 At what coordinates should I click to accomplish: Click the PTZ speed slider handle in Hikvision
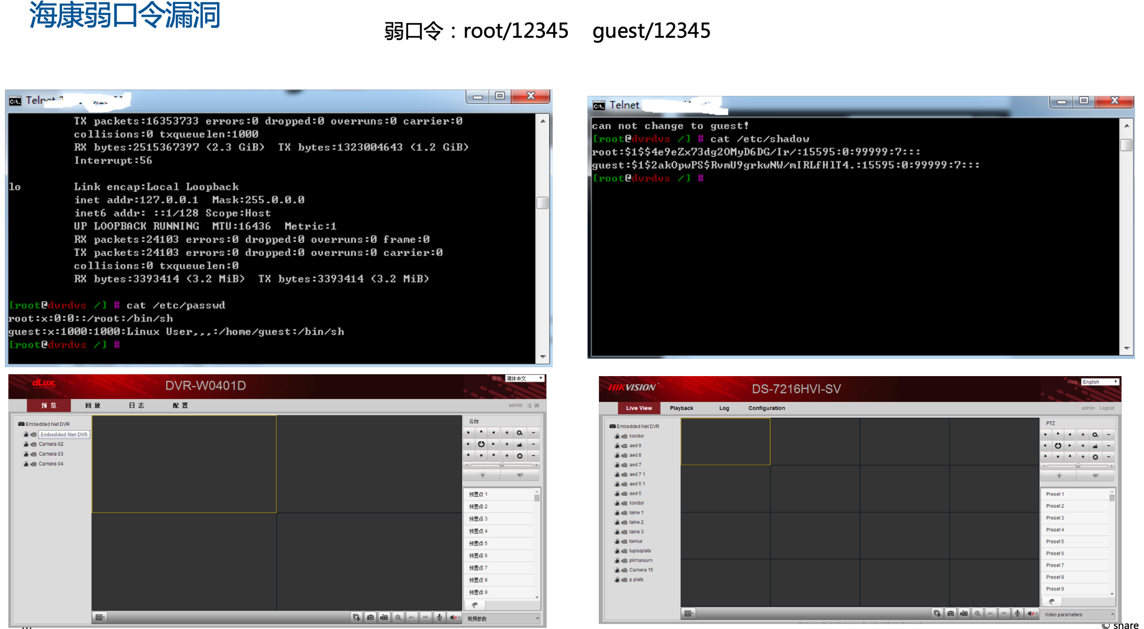tap(1078, 466)
